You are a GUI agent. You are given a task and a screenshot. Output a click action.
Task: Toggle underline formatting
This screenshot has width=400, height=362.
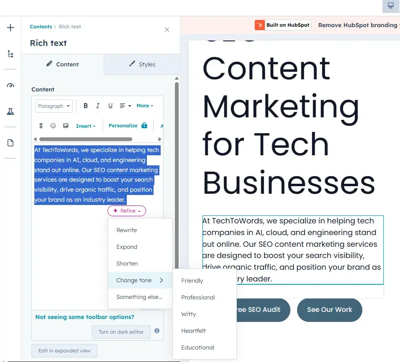click(110, 106)
